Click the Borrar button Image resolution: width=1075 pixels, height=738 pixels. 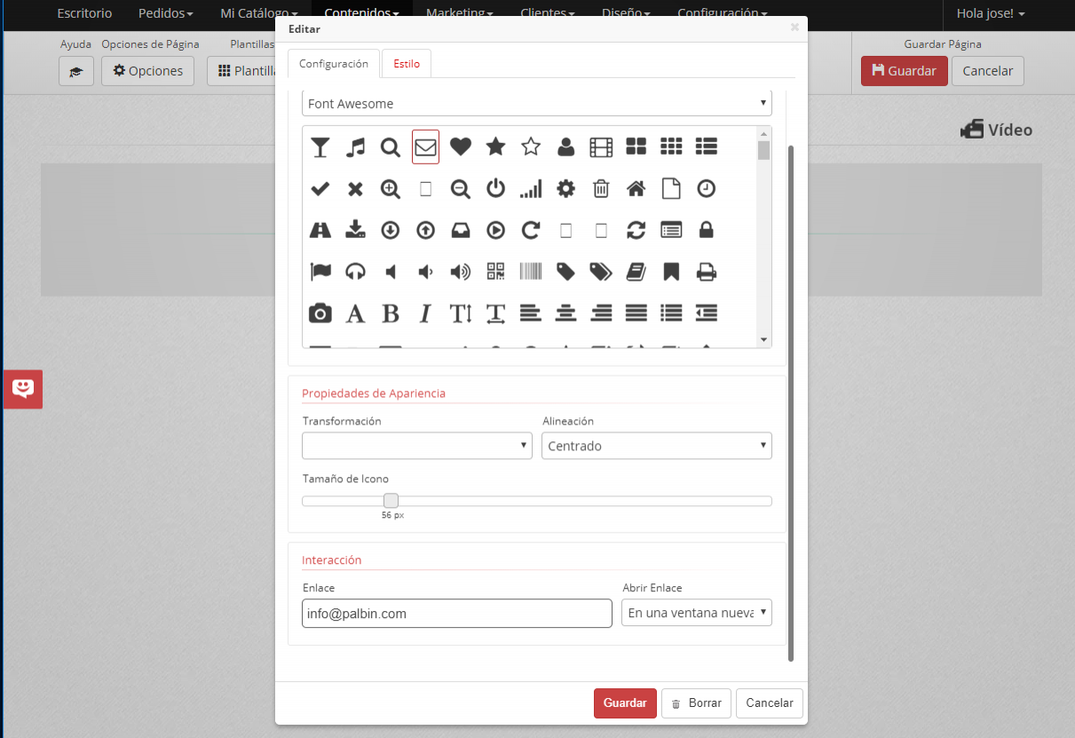pos(696,702)
